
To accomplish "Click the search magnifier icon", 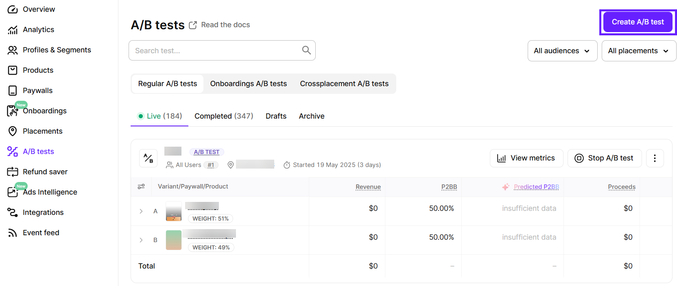I will pyautogui.click(x=306, y=50).
